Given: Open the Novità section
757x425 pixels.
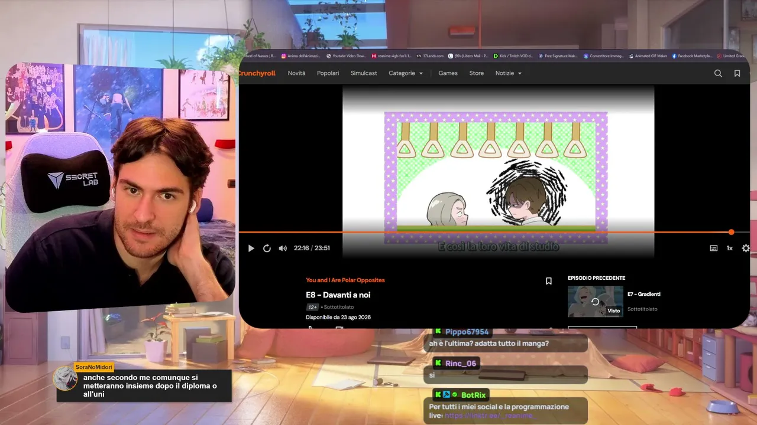Looking at the screenshot, I should [297, 73].
